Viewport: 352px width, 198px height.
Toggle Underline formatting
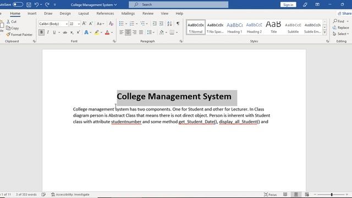(54, 32)
